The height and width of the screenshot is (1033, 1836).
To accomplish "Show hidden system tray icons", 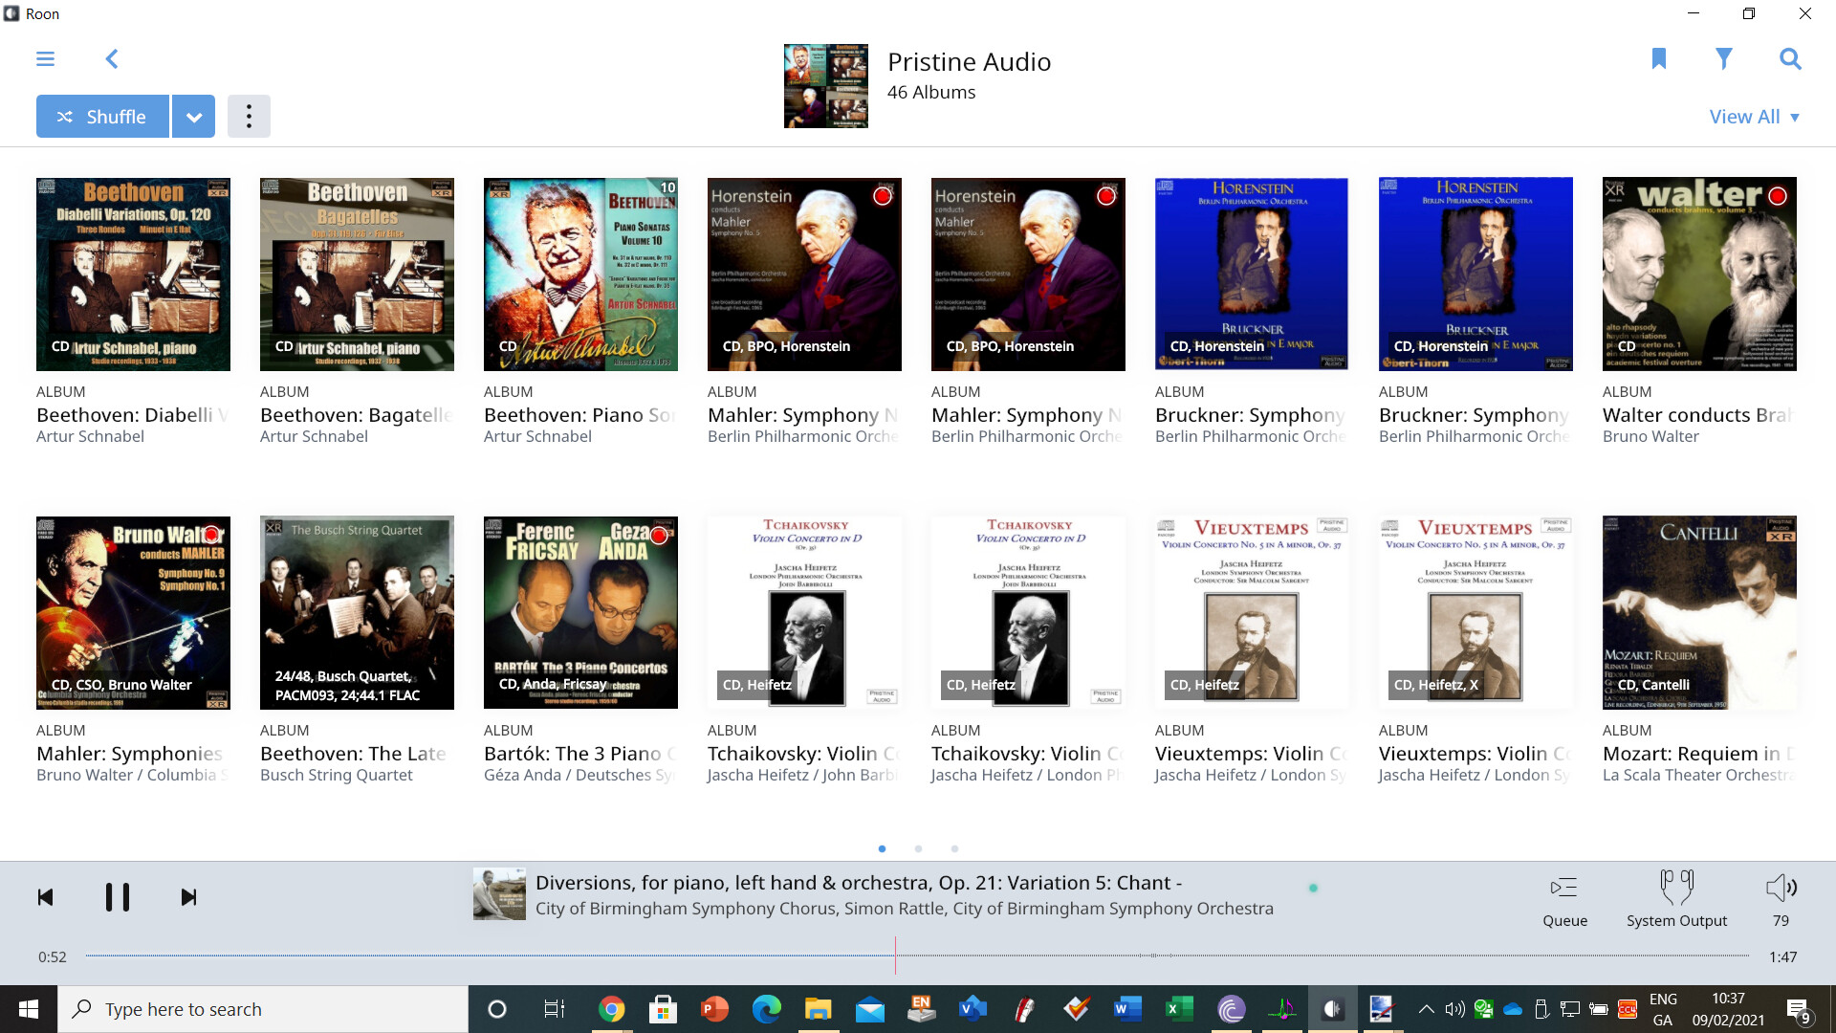I will (x=1426, y=1009).
